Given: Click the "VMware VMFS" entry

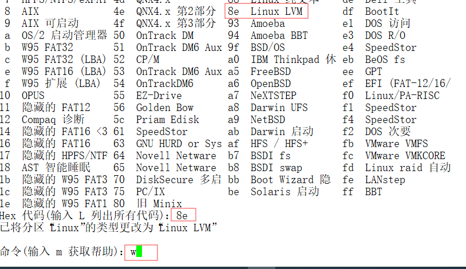Looking at the screenshot, I should 397,144.
